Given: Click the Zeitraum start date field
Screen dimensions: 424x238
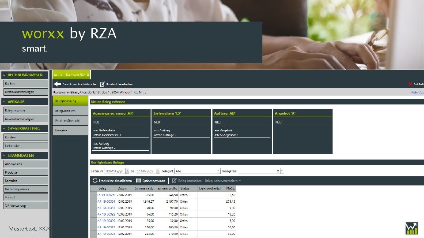Looking at the screenshot, I should coord(115,171).
